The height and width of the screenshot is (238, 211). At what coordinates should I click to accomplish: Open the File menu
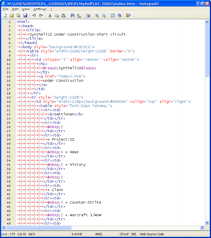pyautogui.click(x=6, y=9)
